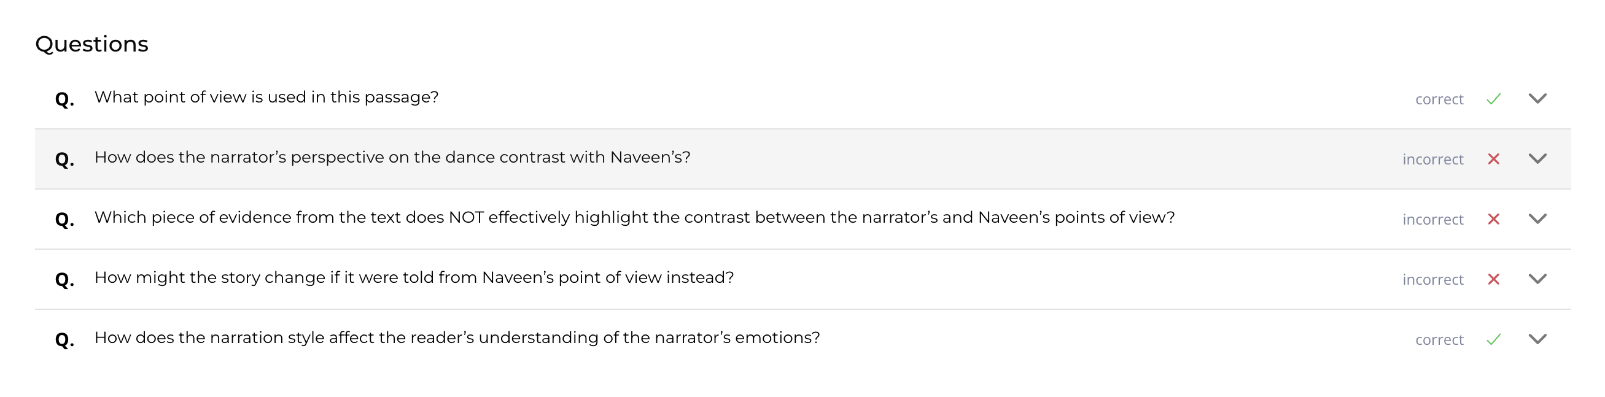1605x397 pixels.
Task: Click 'correct' label on the narration style question
Action: point(1439,341)
